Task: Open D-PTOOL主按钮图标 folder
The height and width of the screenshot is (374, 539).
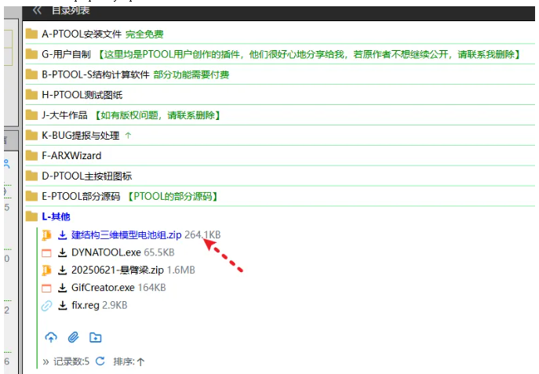Action: 86,176
